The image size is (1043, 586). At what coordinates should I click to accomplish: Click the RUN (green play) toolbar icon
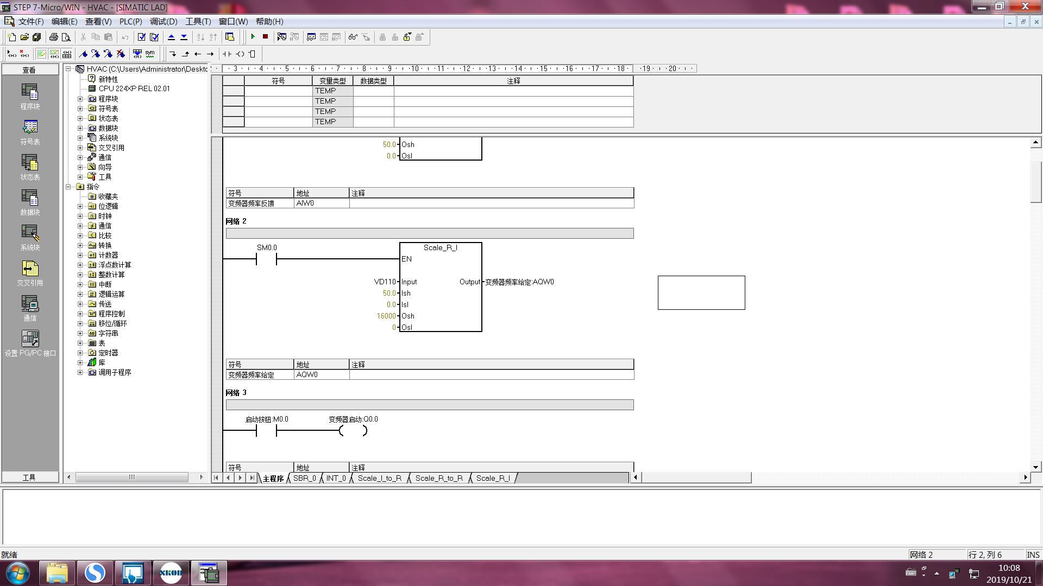point(253,37)
